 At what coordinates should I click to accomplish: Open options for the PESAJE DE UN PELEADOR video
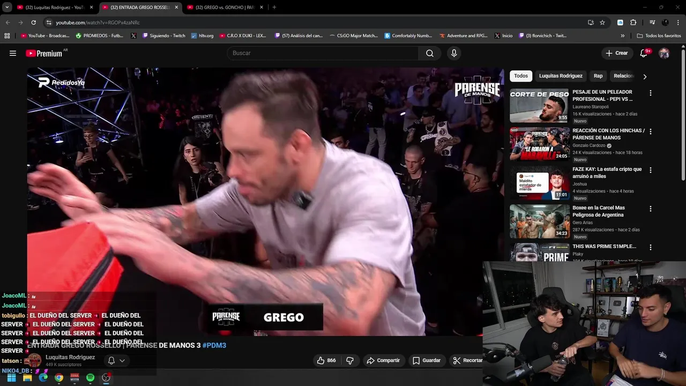tap(651, 93)
